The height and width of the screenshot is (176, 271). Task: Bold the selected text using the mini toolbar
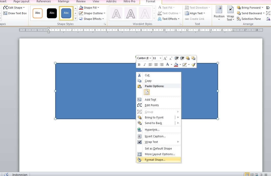point(139,64)
